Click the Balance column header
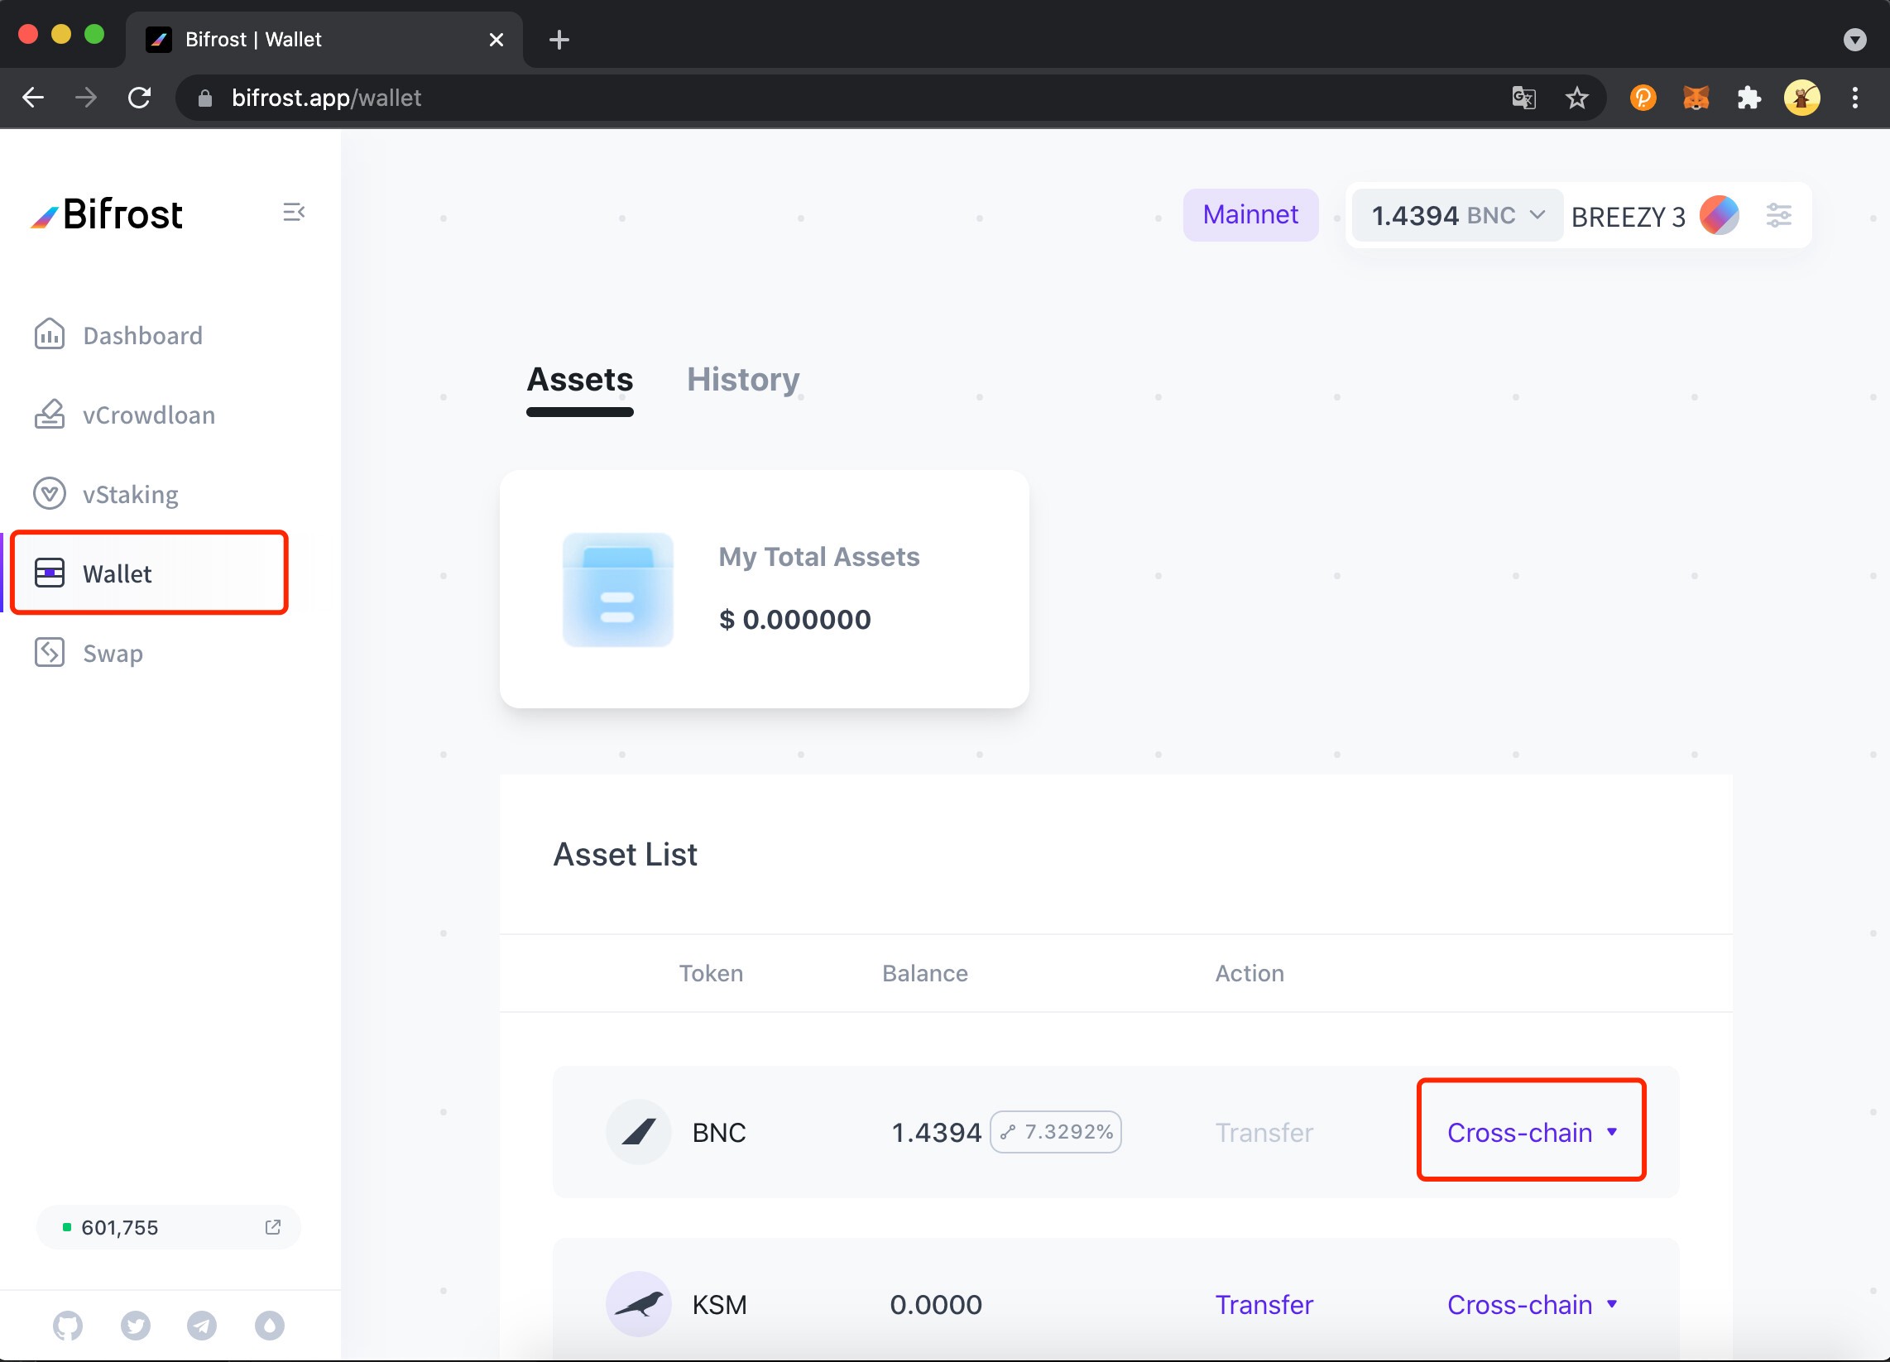The width and height of the screenshot is (1890, 1362). pyautogui.click(x=925, y=973)
